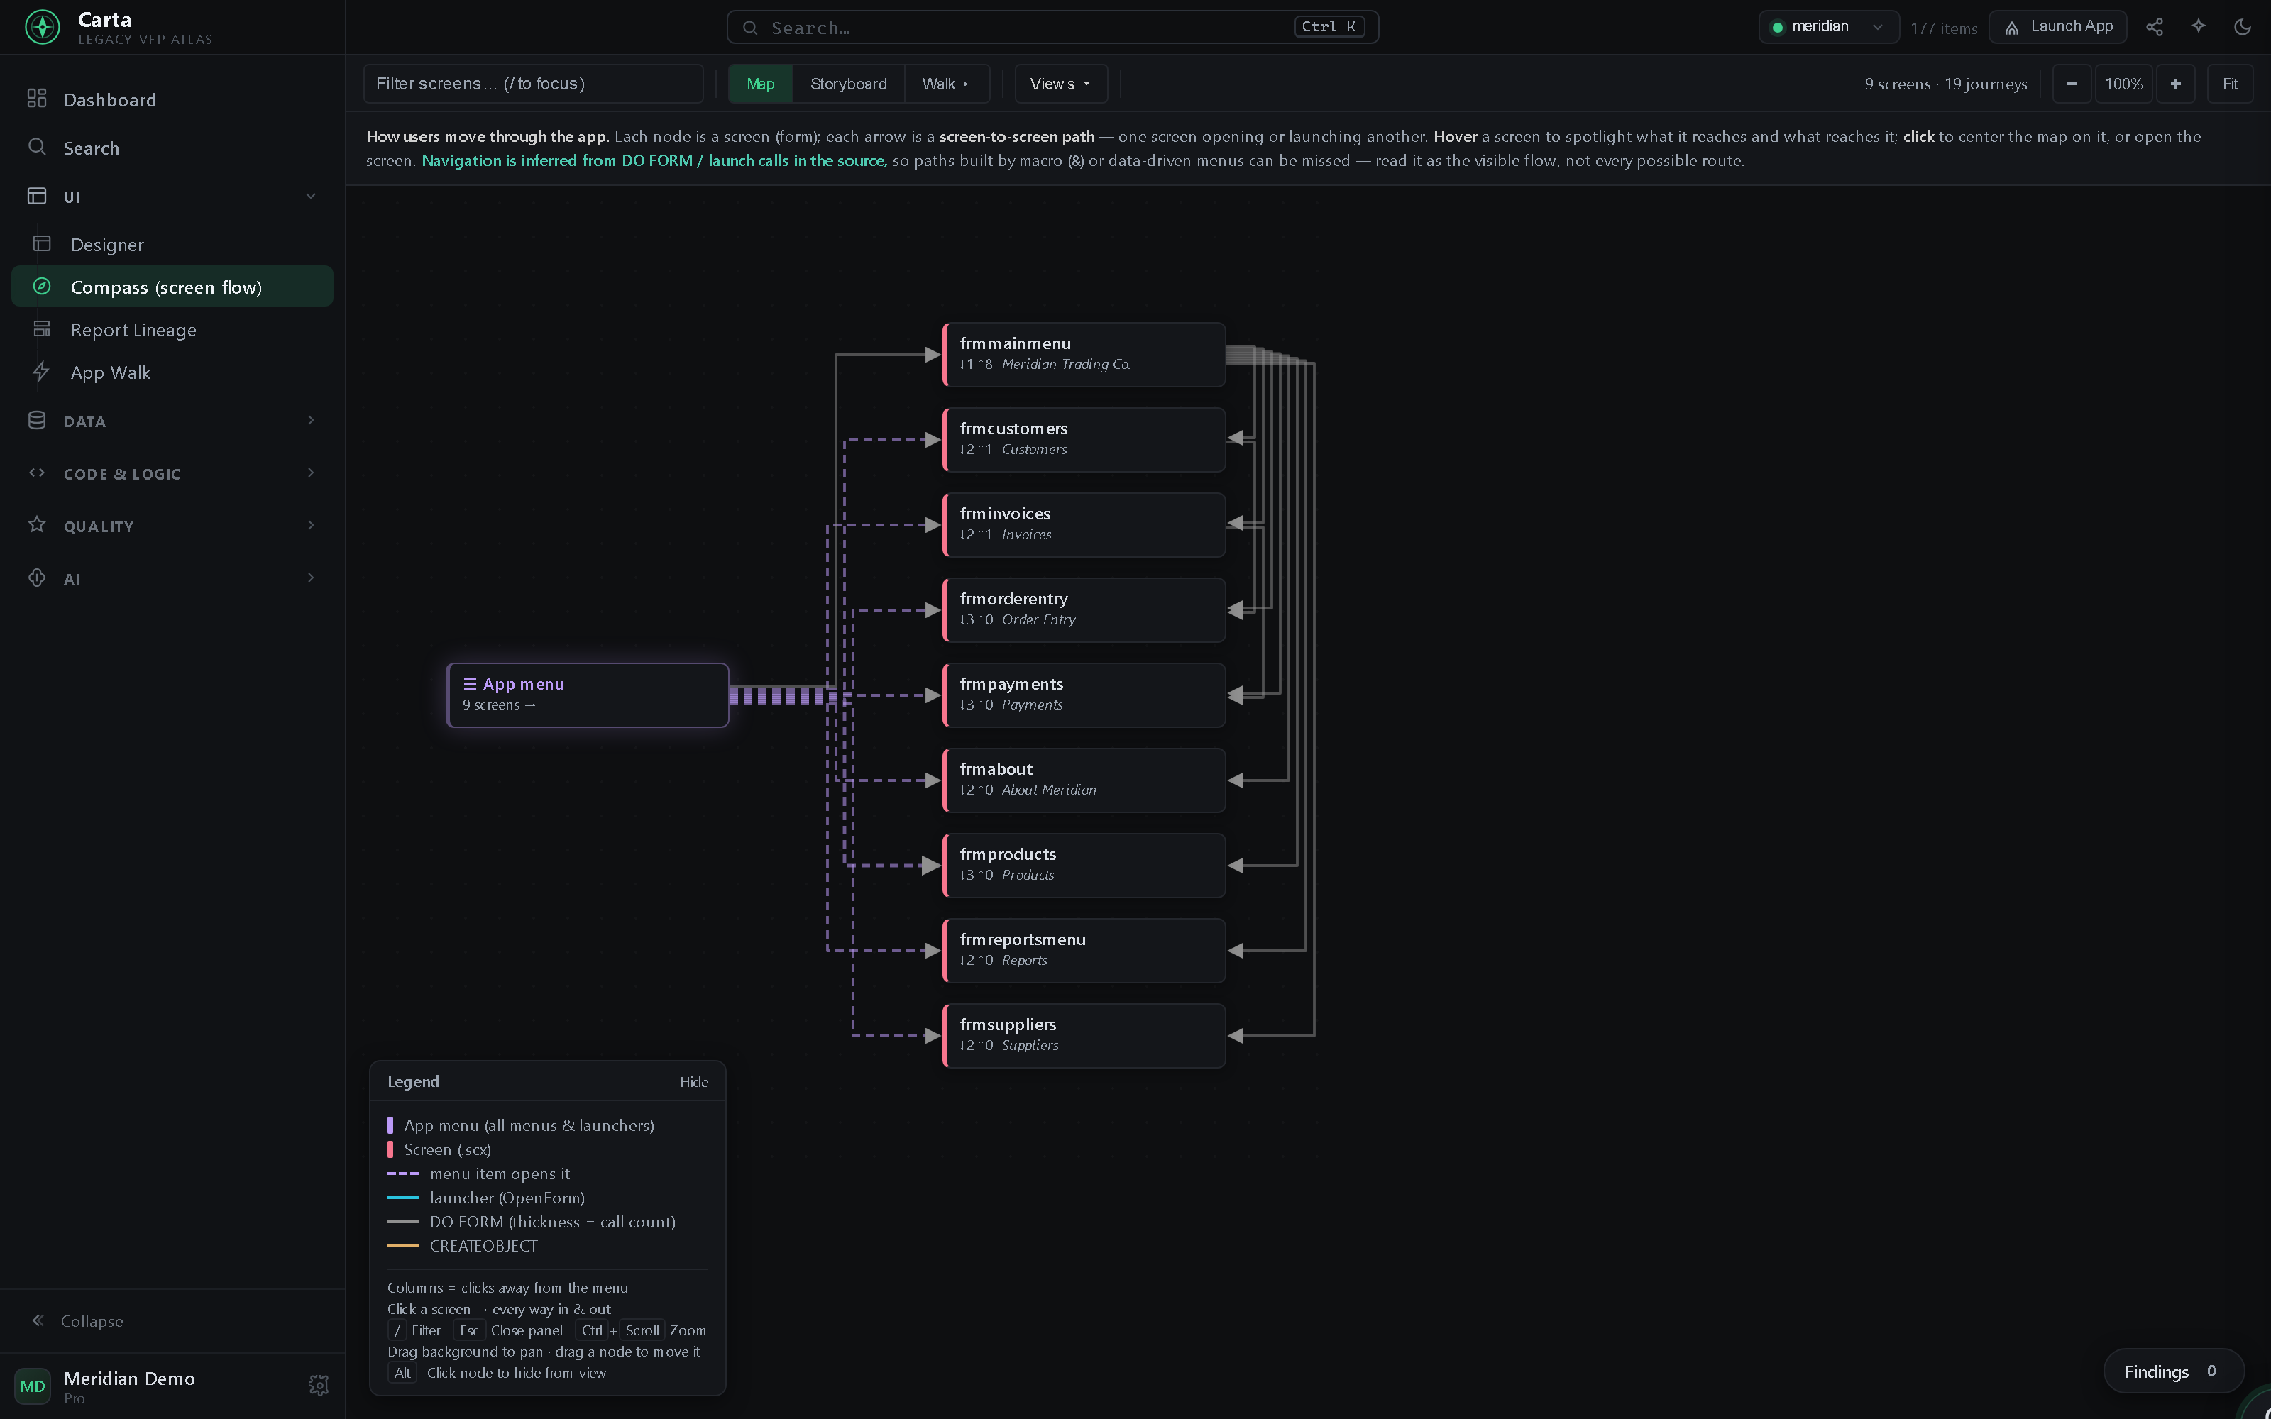Open account settings gear icon

[319, 1385]
